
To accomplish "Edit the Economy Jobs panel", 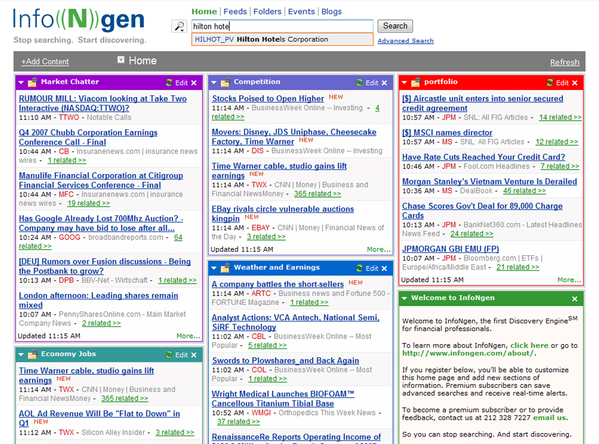I will 181,355.
